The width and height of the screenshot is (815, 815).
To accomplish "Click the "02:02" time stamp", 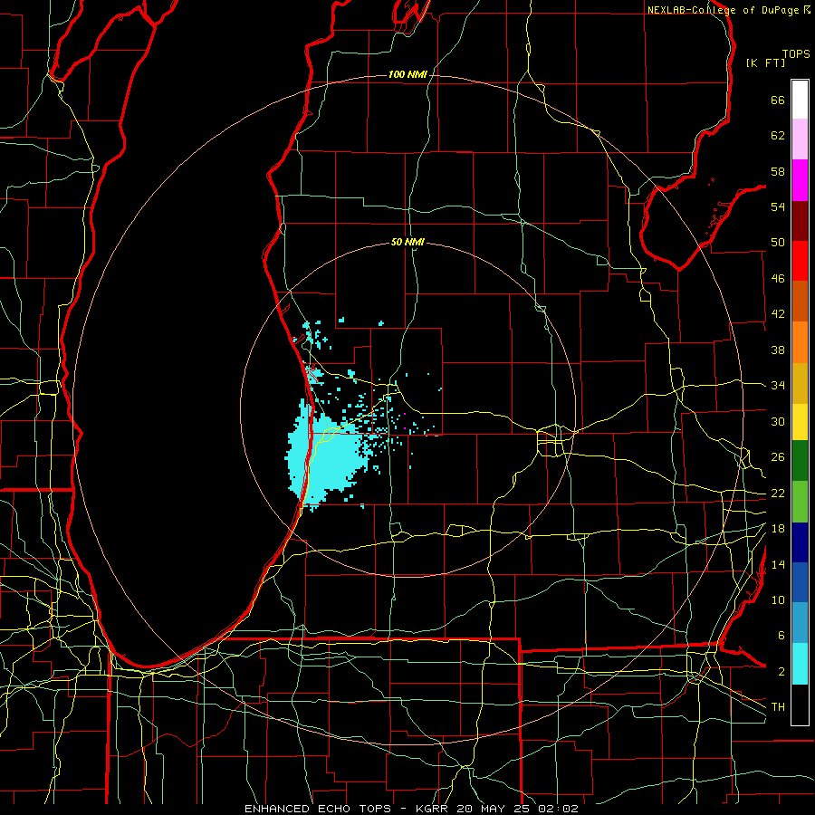I will [x=557, y=809].
